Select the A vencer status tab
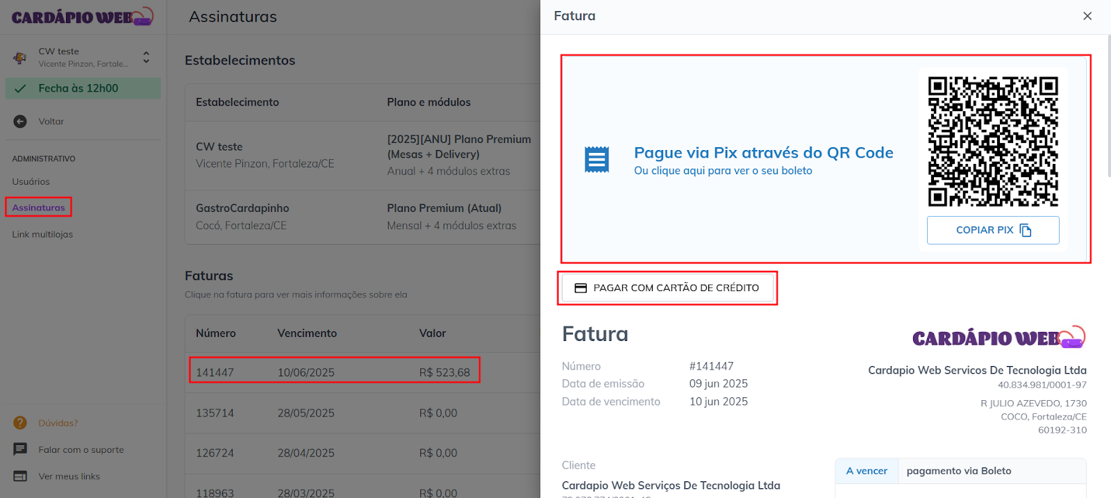The image size is (1111, 498). pyautogui.click(x=867, y=471)
